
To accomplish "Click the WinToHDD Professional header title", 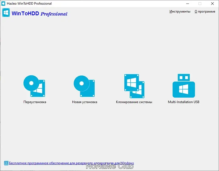I will point(40,14).
